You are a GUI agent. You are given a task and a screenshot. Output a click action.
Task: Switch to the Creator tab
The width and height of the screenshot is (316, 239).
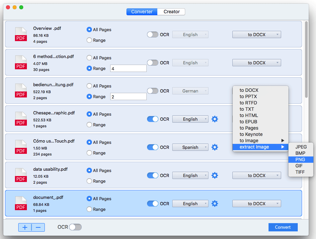pyautogui.click(x=172, y=12)
